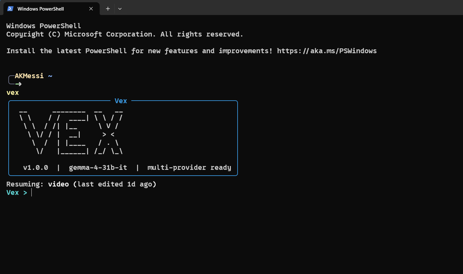
Task: Click the AKMessi username in the prompt
Action: (x=29, y=76)
